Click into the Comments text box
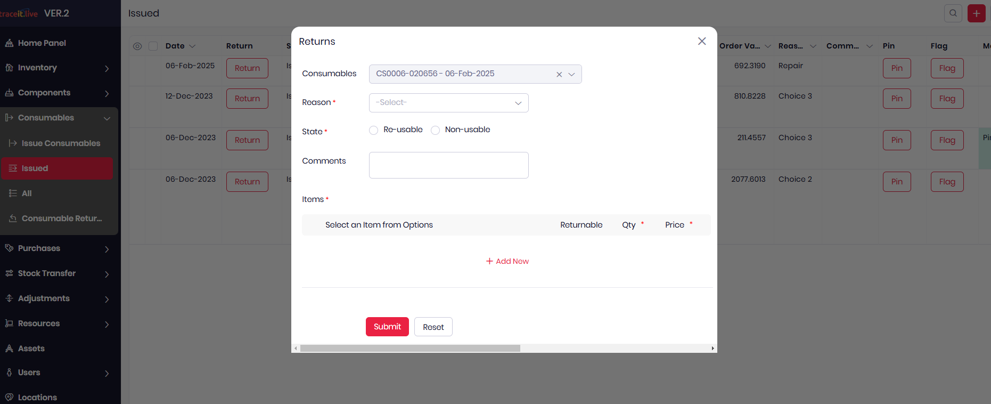The image size is (991, 404). [x=448, y=165]
